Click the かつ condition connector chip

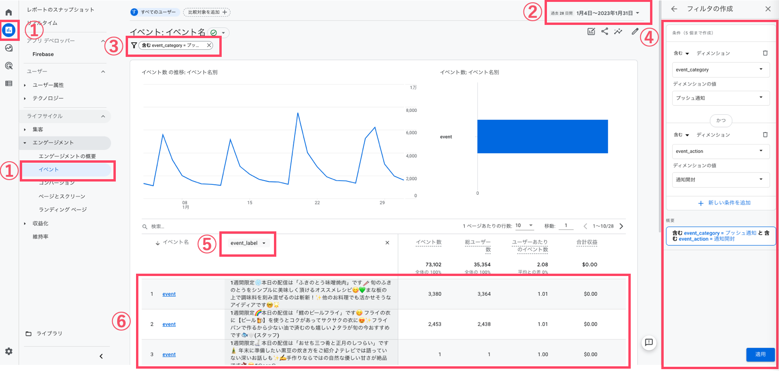pos(721,120)
